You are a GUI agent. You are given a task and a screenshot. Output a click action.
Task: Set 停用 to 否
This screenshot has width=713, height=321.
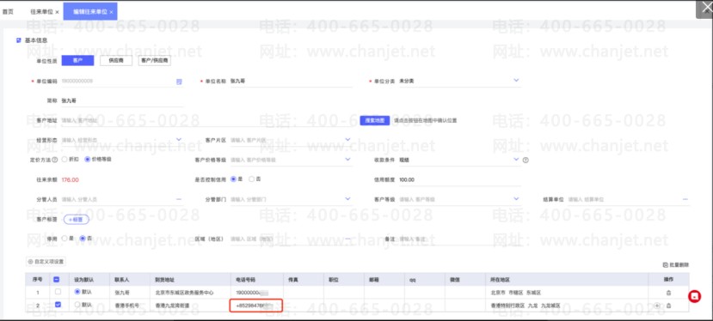(x=83, y=239)
